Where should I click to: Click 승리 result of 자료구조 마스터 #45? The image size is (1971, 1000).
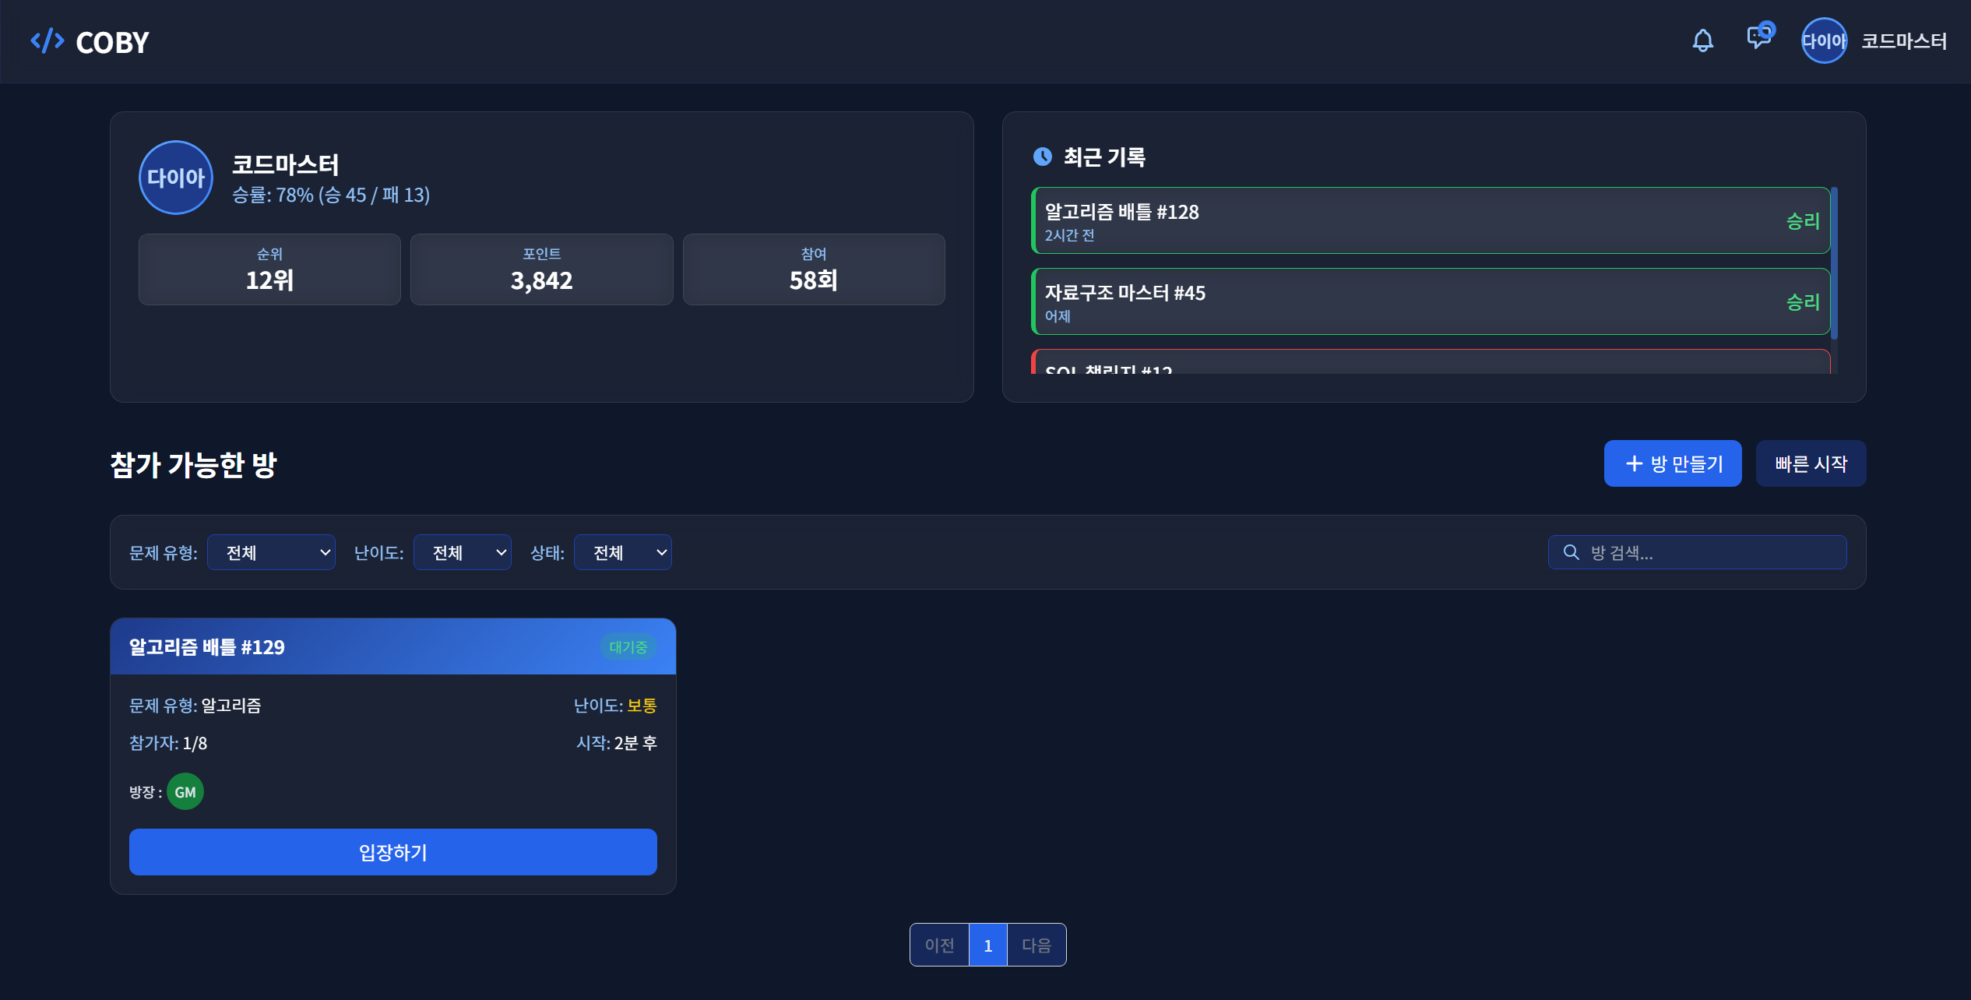coord(1803,302)
